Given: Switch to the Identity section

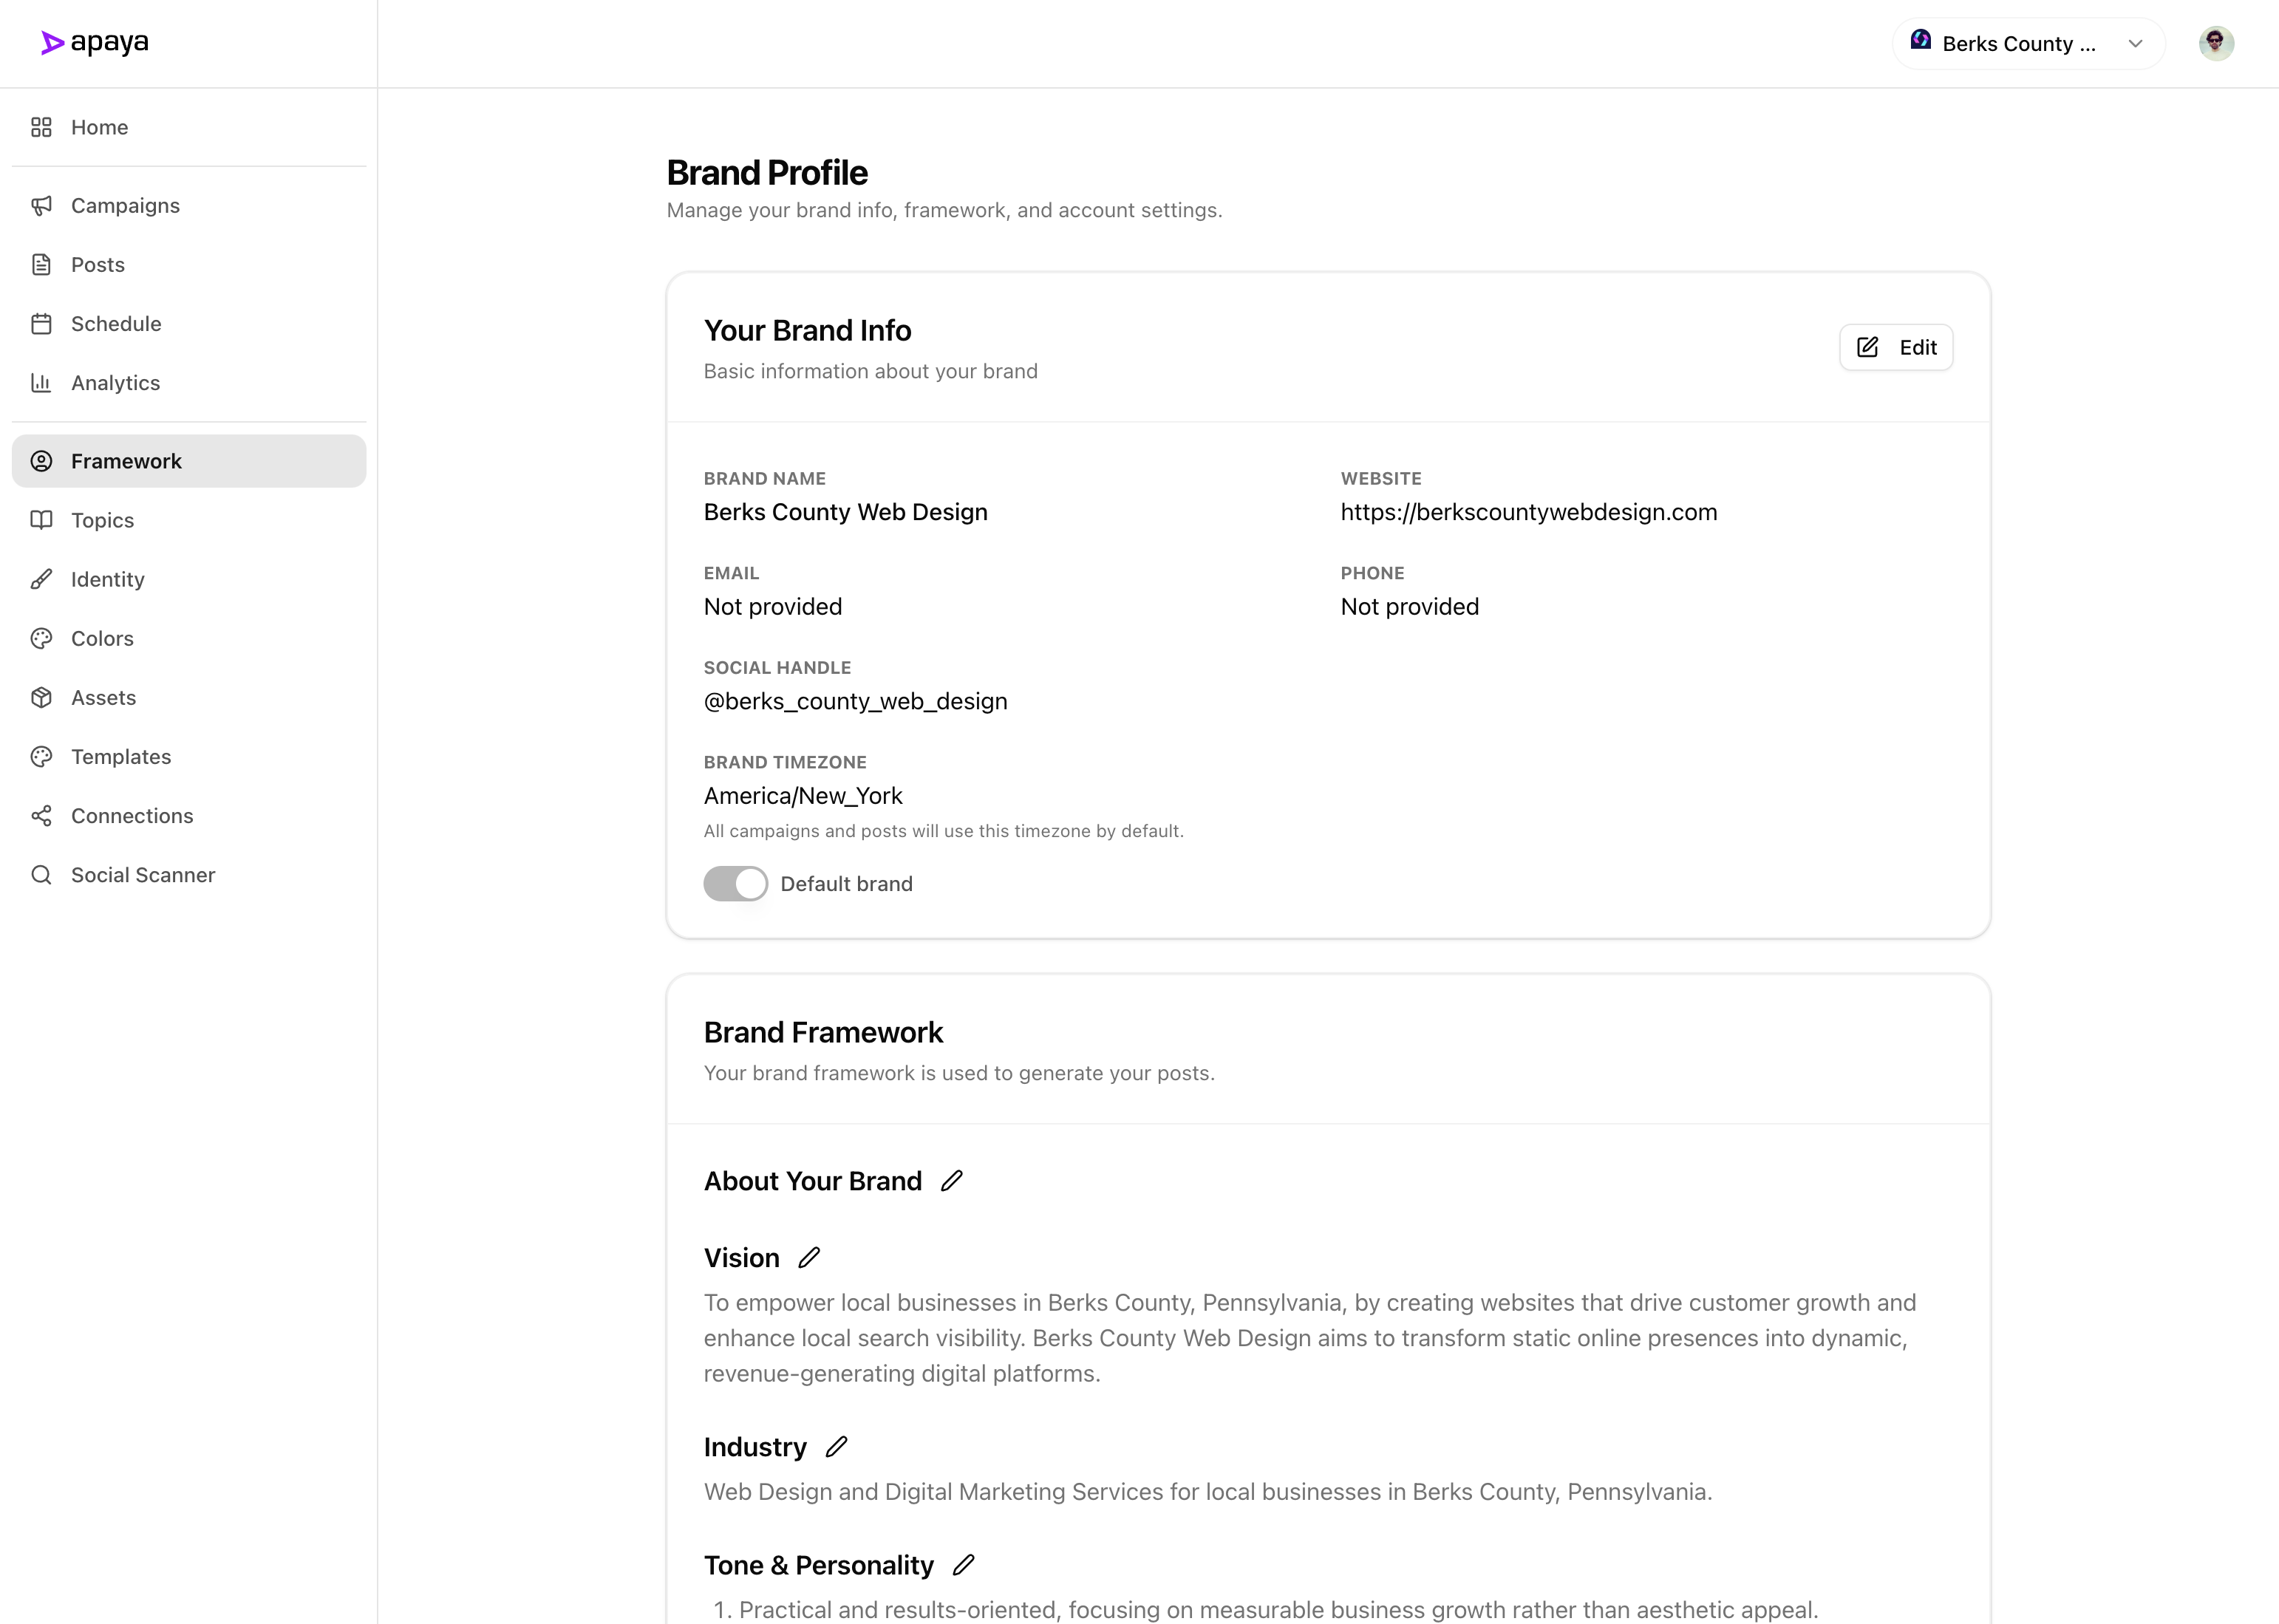Looking at the screenshot, I should pyautogui.click(x=107, y=579).
